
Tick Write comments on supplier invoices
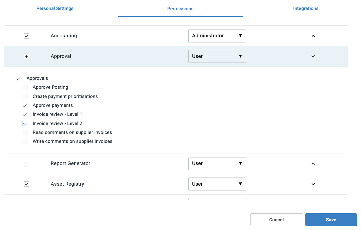[25, 142]
